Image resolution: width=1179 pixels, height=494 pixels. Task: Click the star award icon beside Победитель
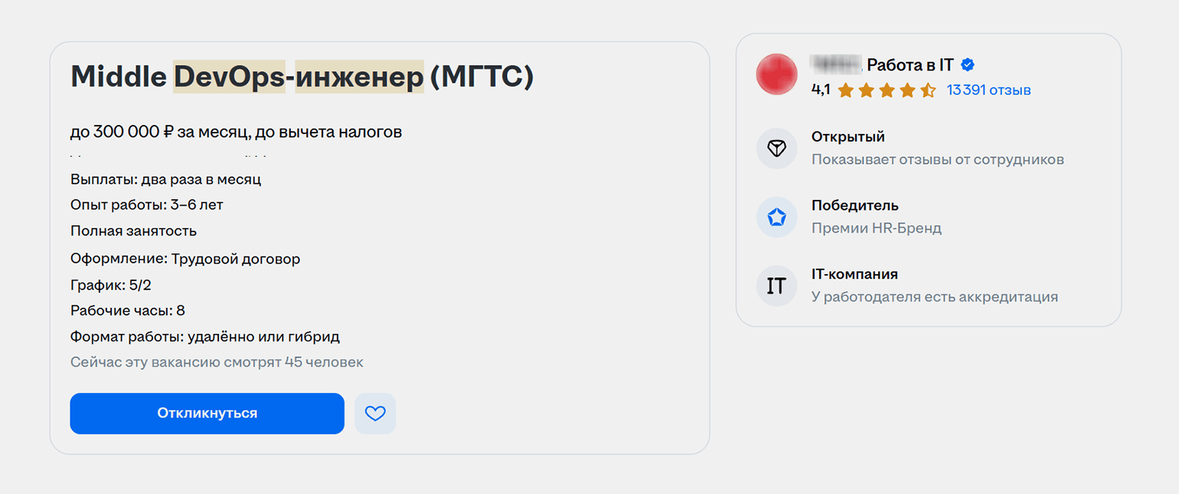(777, 218)
